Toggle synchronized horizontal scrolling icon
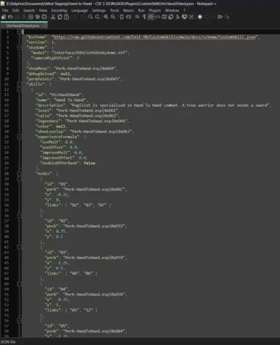280x345 pixels. point(129,17)
